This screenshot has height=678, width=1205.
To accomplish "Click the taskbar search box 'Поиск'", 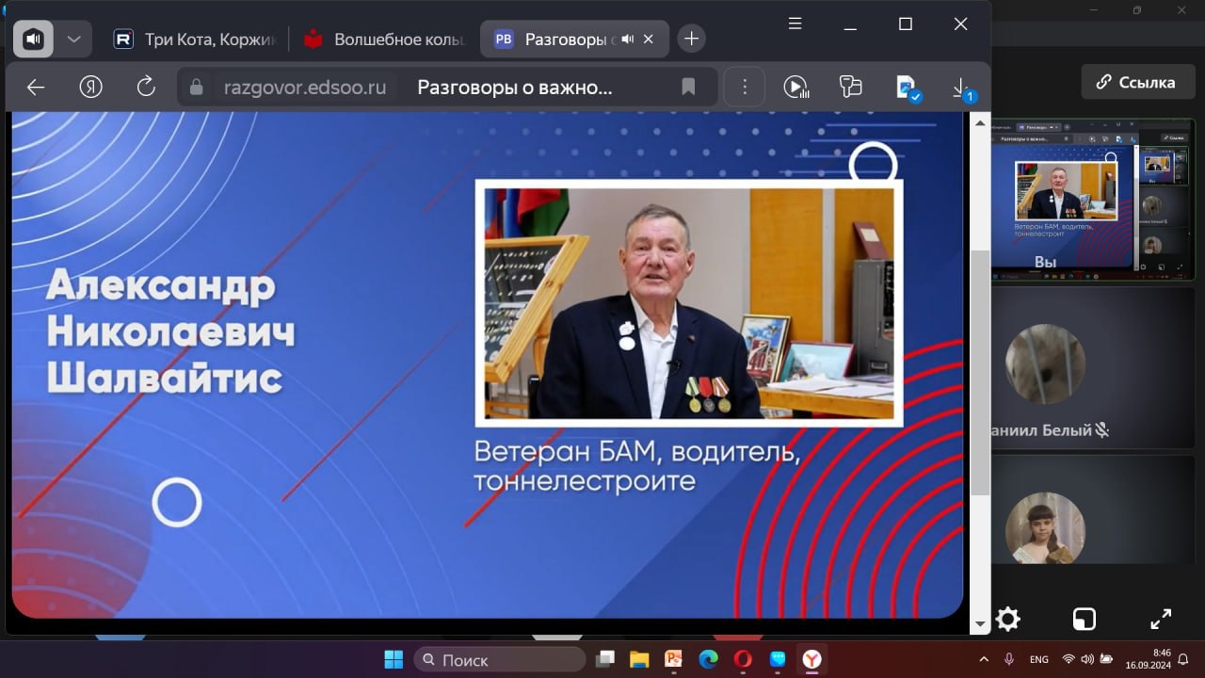I will tap(499, 659).
